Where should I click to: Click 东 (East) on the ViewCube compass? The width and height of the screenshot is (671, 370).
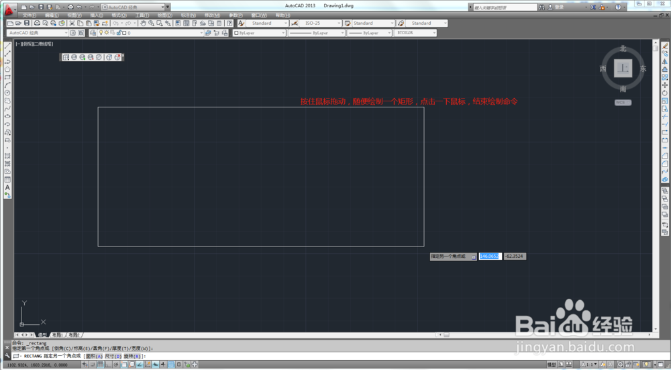point(643,68)
